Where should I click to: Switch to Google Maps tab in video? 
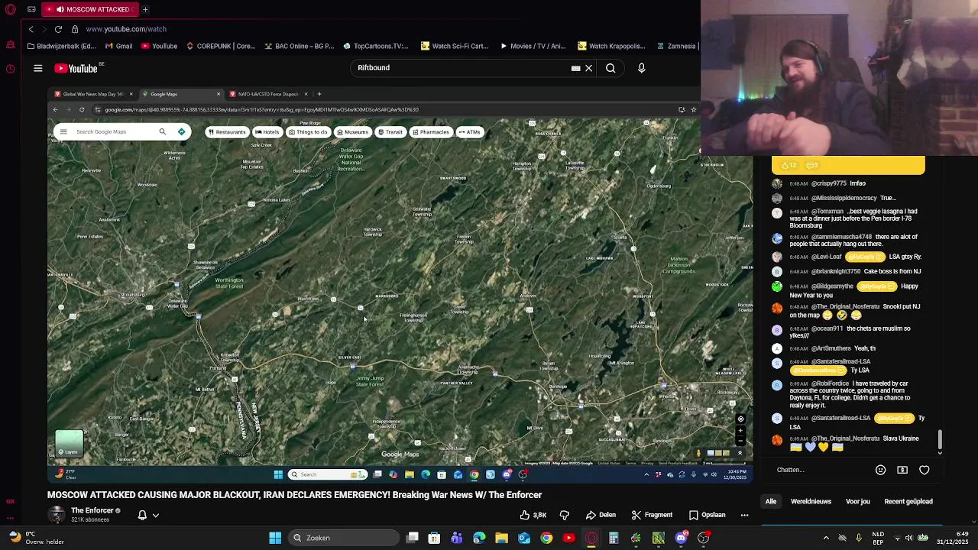(180, 94)
